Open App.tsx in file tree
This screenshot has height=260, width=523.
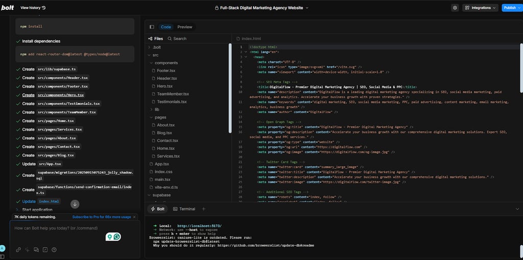click(162, 164)
